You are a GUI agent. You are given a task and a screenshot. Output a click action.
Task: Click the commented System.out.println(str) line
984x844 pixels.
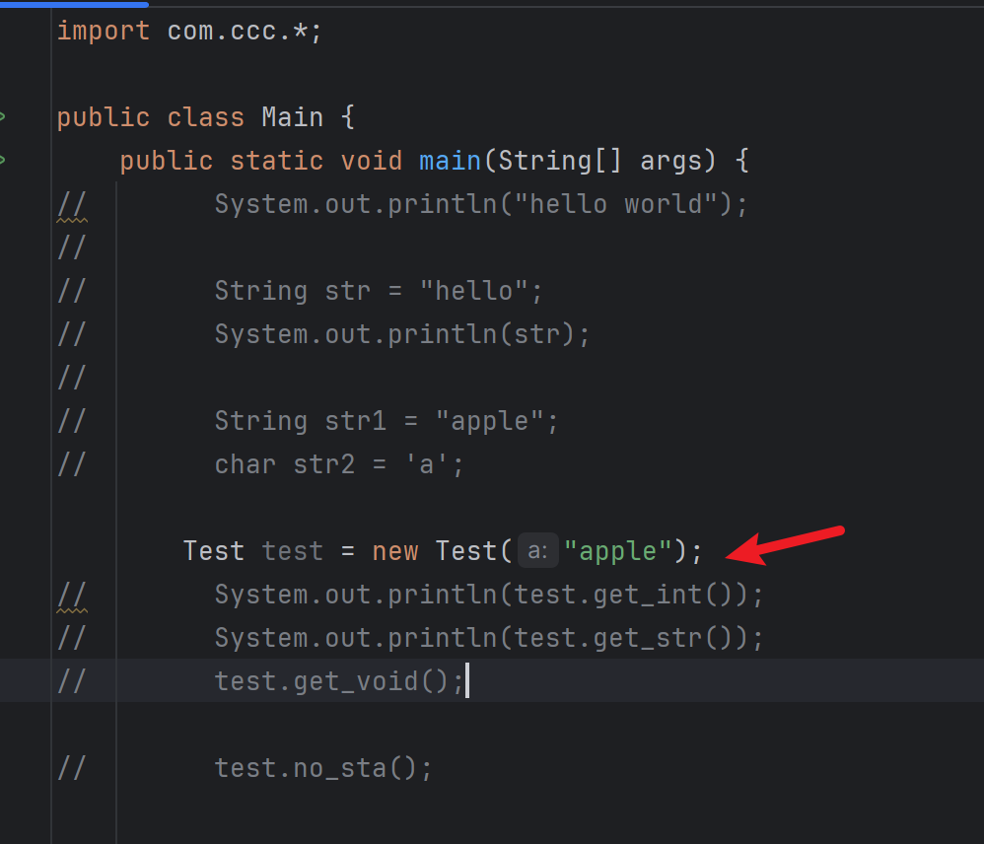pyautogui.click(x=401, y=334)
